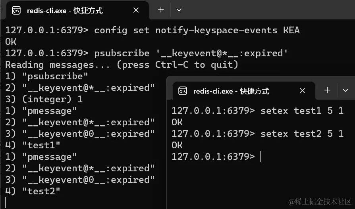Select the redis-cli.exe tab in the setex window
355x209 pixels.
pos(231,91)
